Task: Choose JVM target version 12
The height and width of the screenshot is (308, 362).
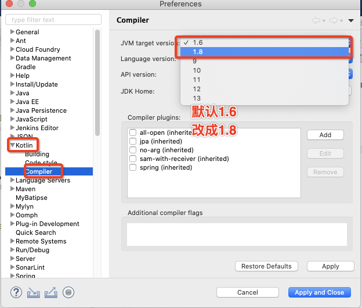Action: [264, 89]
